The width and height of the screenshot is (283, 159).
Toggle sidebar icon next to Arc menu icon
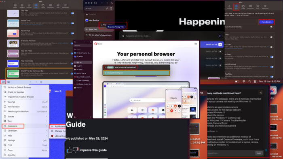point(8,82)
